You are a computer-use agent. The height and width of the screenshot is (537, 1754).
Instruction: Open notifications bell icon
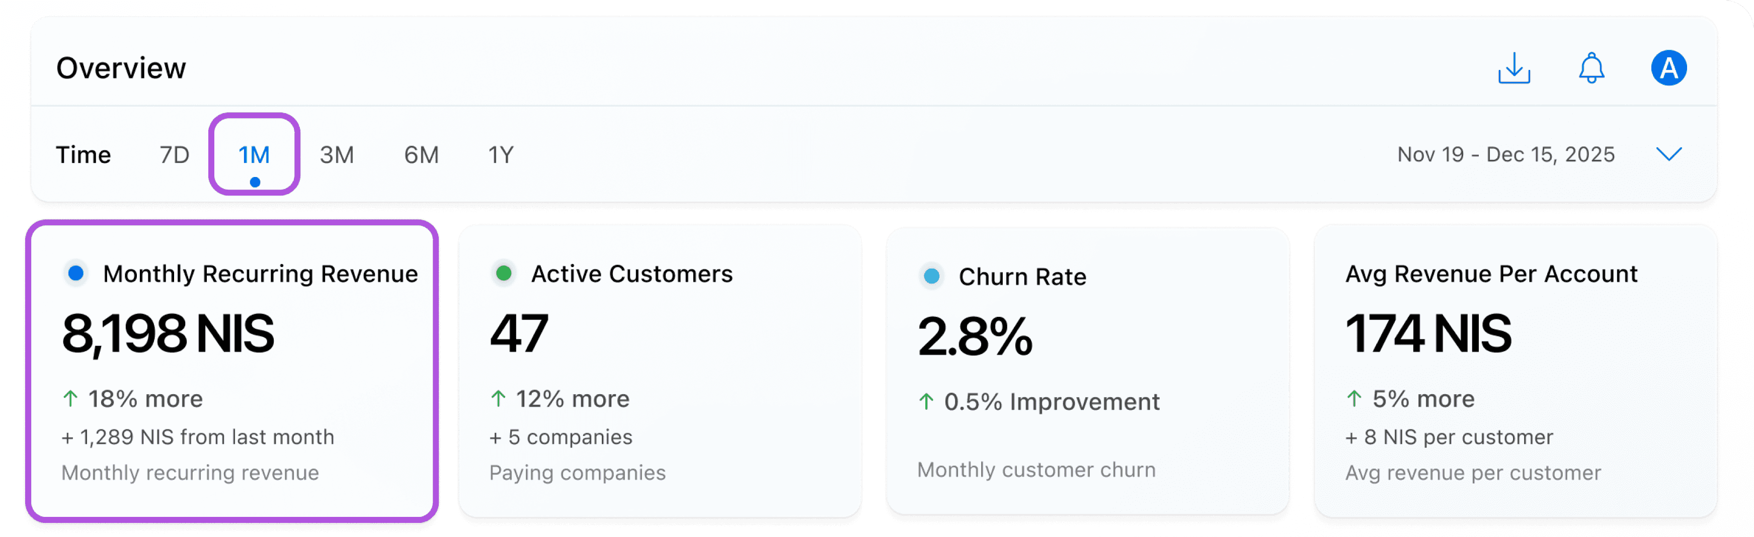(x=1591, y=68)
